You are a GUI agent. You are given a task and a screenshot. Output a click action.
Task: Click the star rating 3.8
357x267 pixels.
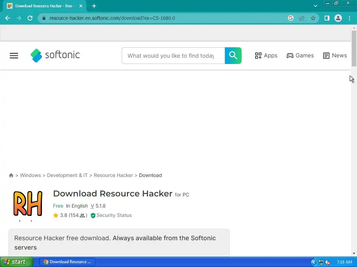pyautogui.click(x=70, y=215)
